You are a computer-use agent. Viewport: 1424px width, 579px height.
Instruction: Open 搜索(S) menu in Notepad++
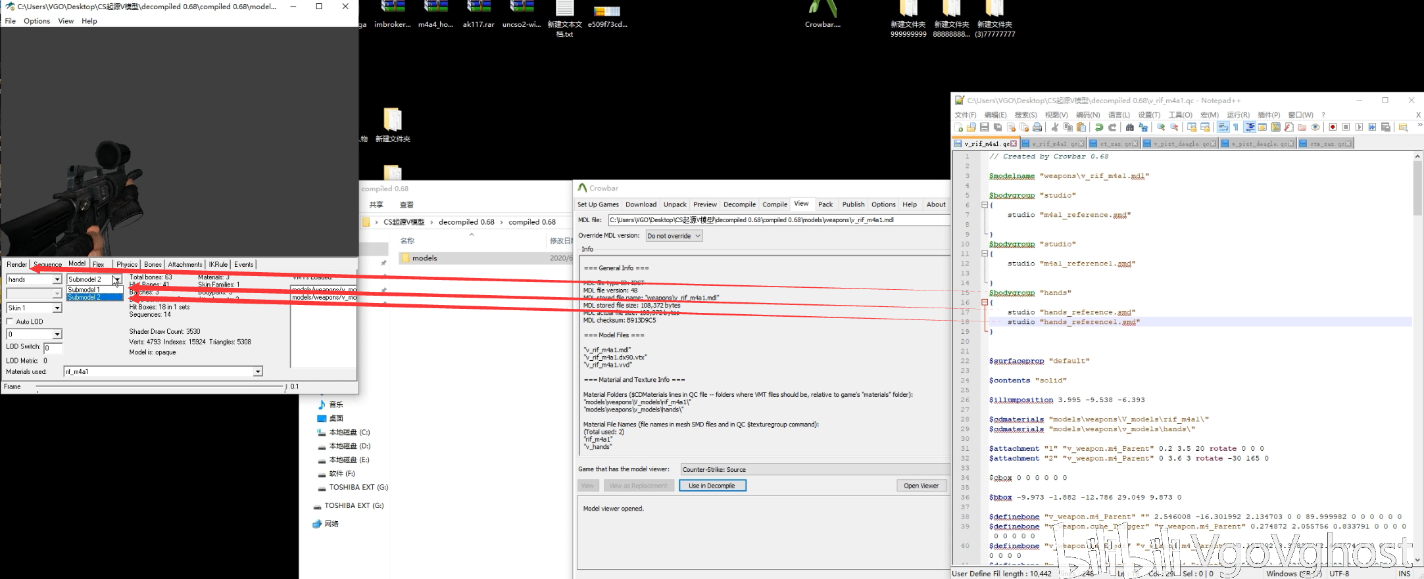point(1025,115)
